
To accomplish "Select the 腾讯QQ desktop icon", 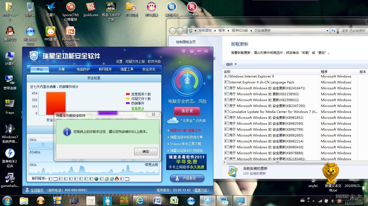I will coord(10,34).
